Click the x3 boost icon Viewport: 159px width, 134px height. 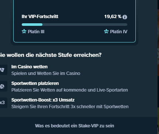click(2, 103)
